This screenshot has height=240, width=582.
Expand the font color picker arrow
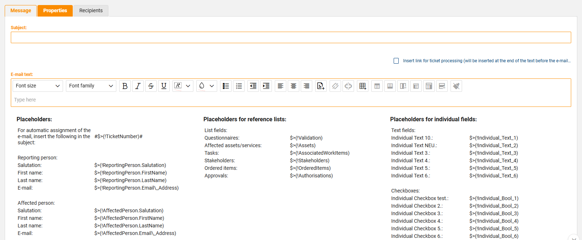tap(188, 86)
